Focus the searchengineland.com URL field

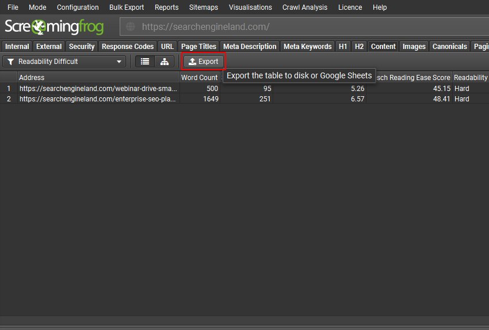[x=304, y=26]
